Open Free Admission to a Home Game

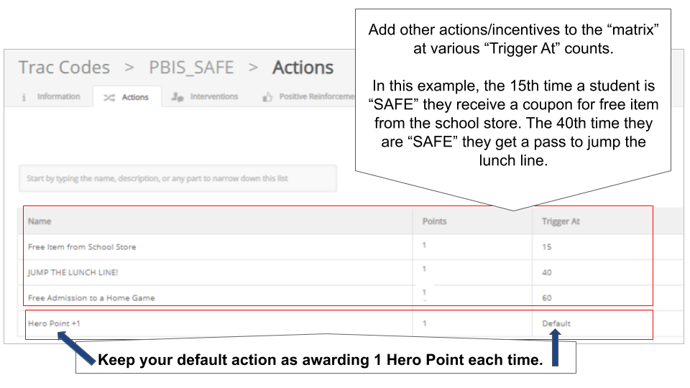click(91, 297)
